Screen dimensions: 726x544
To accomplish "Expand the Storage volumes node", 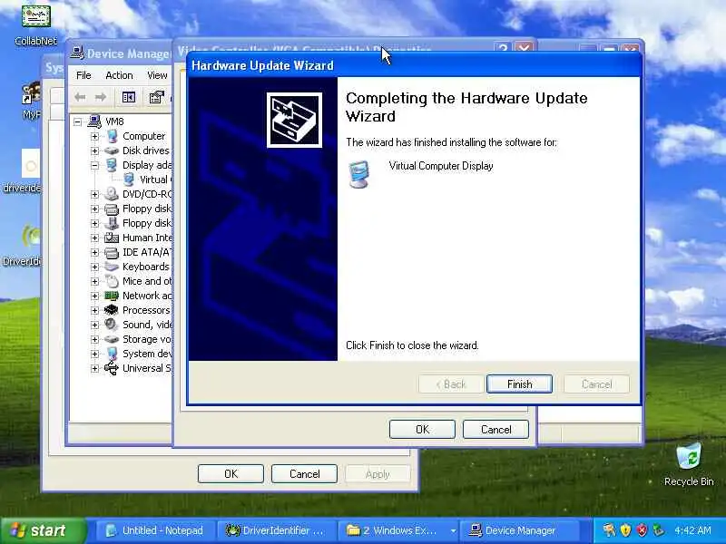I will click(x=94, y=339).
